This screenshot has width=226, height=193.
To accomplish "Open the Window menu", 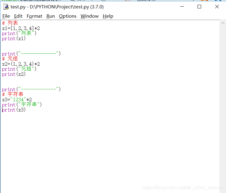I will pos(90,16).
